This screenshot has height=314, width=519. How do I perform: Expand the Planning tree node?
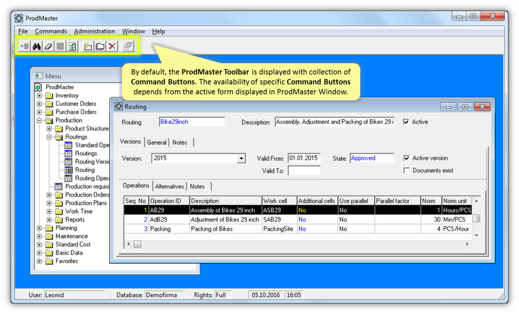[39, 228]
